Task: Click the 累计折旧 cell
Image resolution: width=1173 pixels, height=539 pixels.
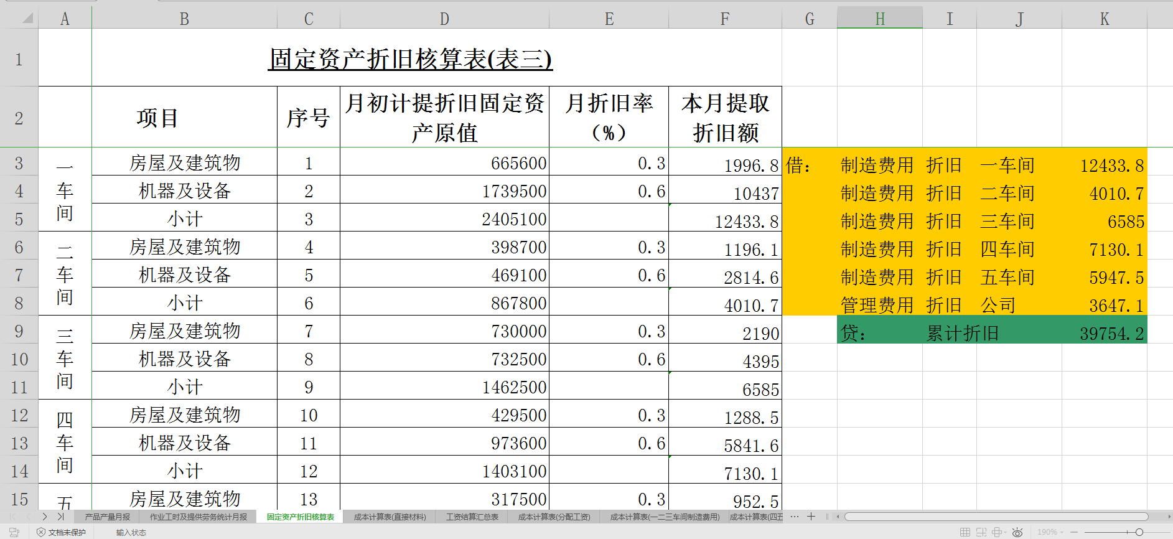Action: [x=963, y=333]
